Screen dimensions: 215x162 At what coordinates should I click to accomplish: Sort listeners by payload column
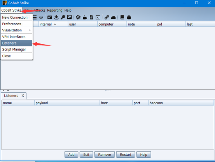click(67, 103)
